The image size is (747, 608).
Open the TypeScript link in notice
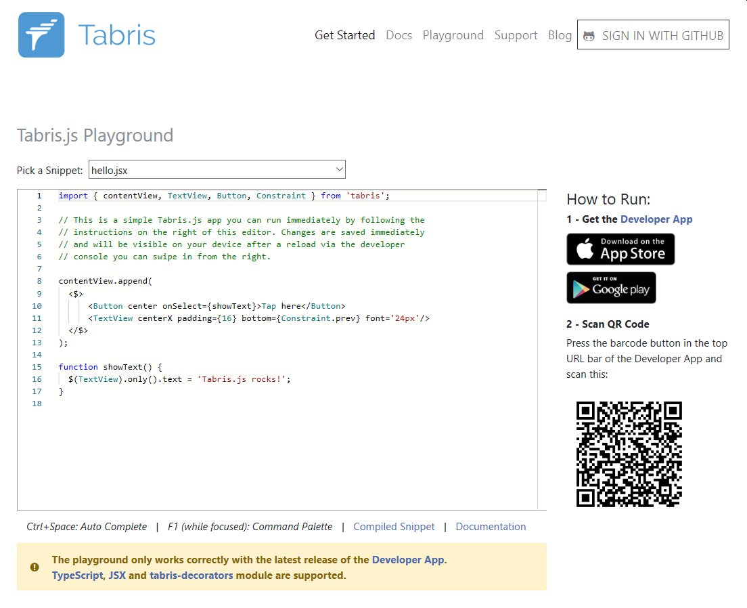(x=77, y=576)
